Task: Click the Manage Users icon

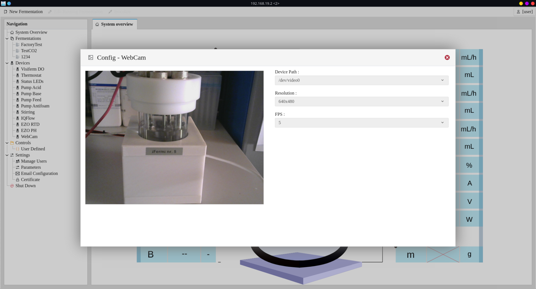Action: [18, 161]
